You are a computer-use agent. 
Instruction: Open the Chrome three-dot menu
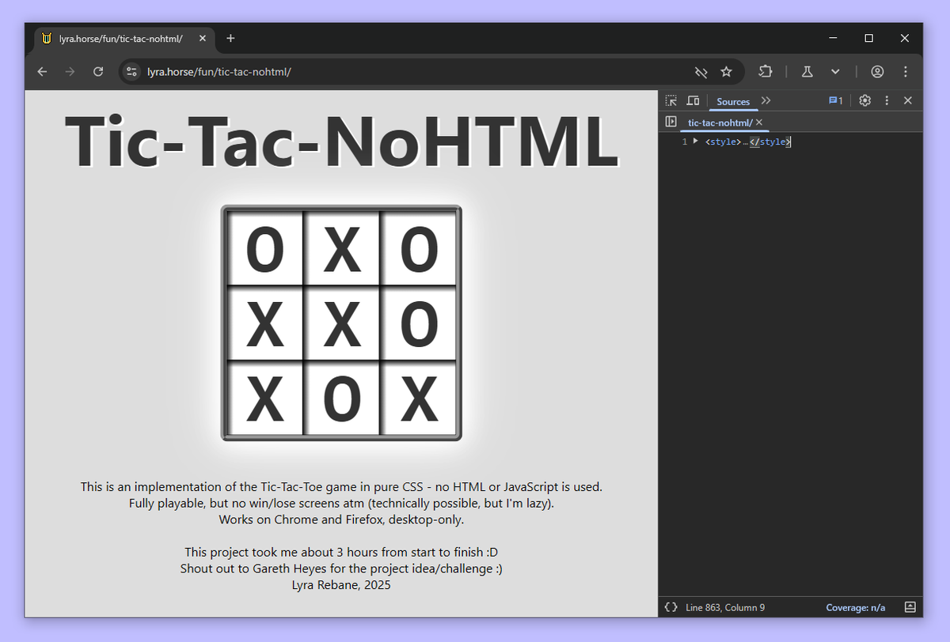(x=905, y=71)
